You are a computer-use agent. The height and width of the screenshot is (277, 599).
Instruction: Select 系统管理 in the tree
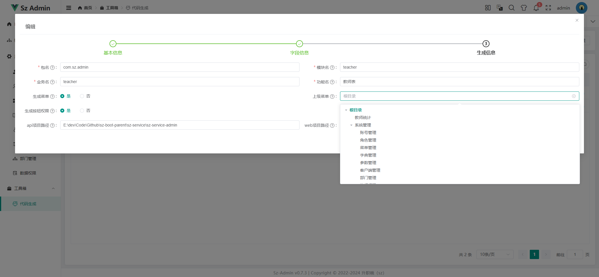tap(363, 125)
